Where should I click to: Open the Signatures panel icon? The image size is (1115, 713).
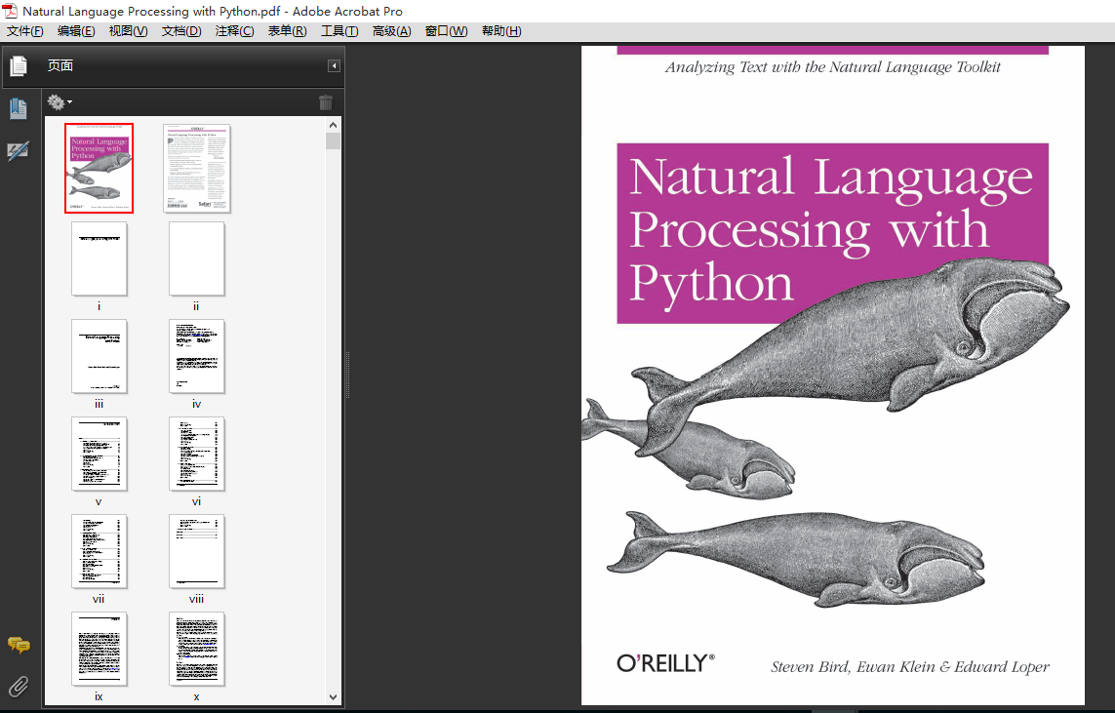point(19,151)
